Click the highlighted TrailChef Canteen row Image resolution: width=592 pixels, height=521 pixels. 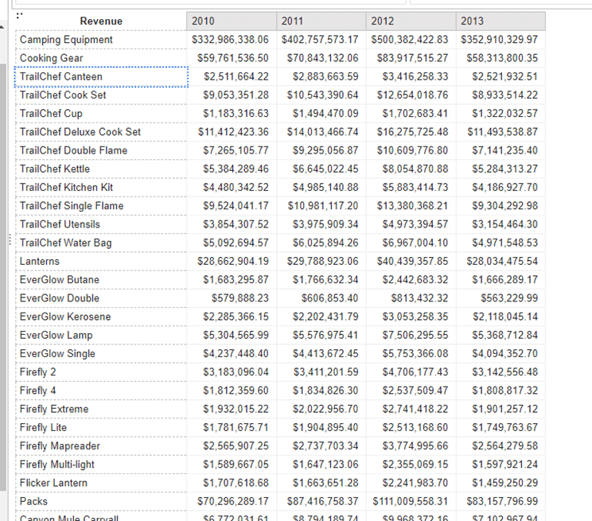coord(101,76)
